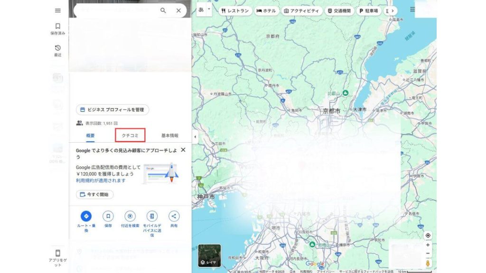
Task: Filter map by 交通機関 chip
Action: 339,10
